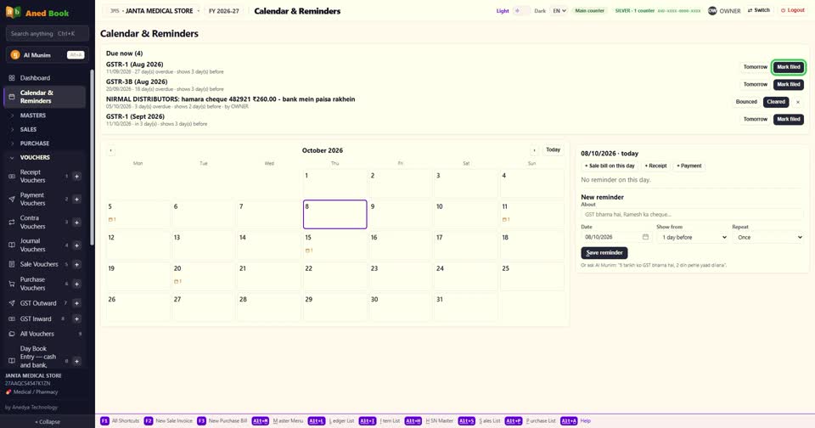Click plus icon beside Contra Vouchers
Viewport: 815px width, 428px height.
click(76, 222)
